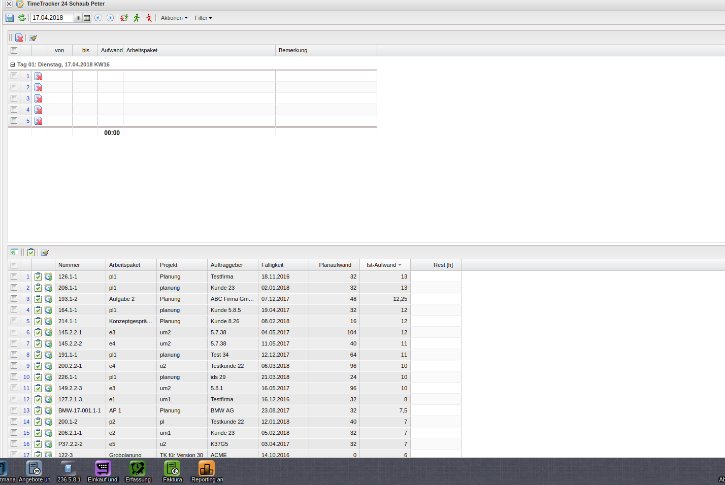Start timer clock for work package 126.1-1

click(48, 276)
